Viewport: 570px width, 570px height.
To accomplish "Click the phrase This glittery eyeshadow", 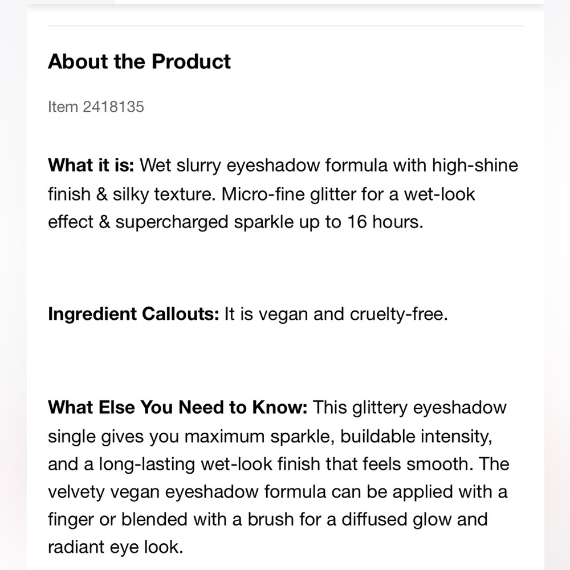I will tap(409, 408).
